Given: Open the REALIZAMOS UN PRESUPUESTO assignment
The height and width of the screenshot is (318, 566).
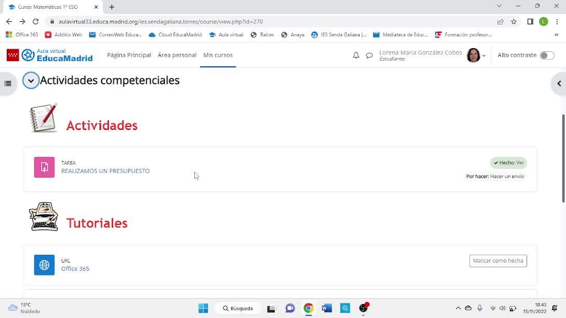Looking at the screenshot, I should tap(105, 171).
